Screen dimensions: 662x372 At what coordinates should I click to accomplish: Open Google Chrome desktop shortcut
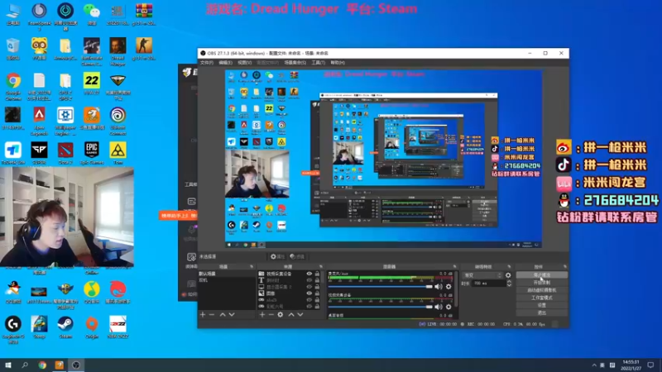click(x=13, y=87)
